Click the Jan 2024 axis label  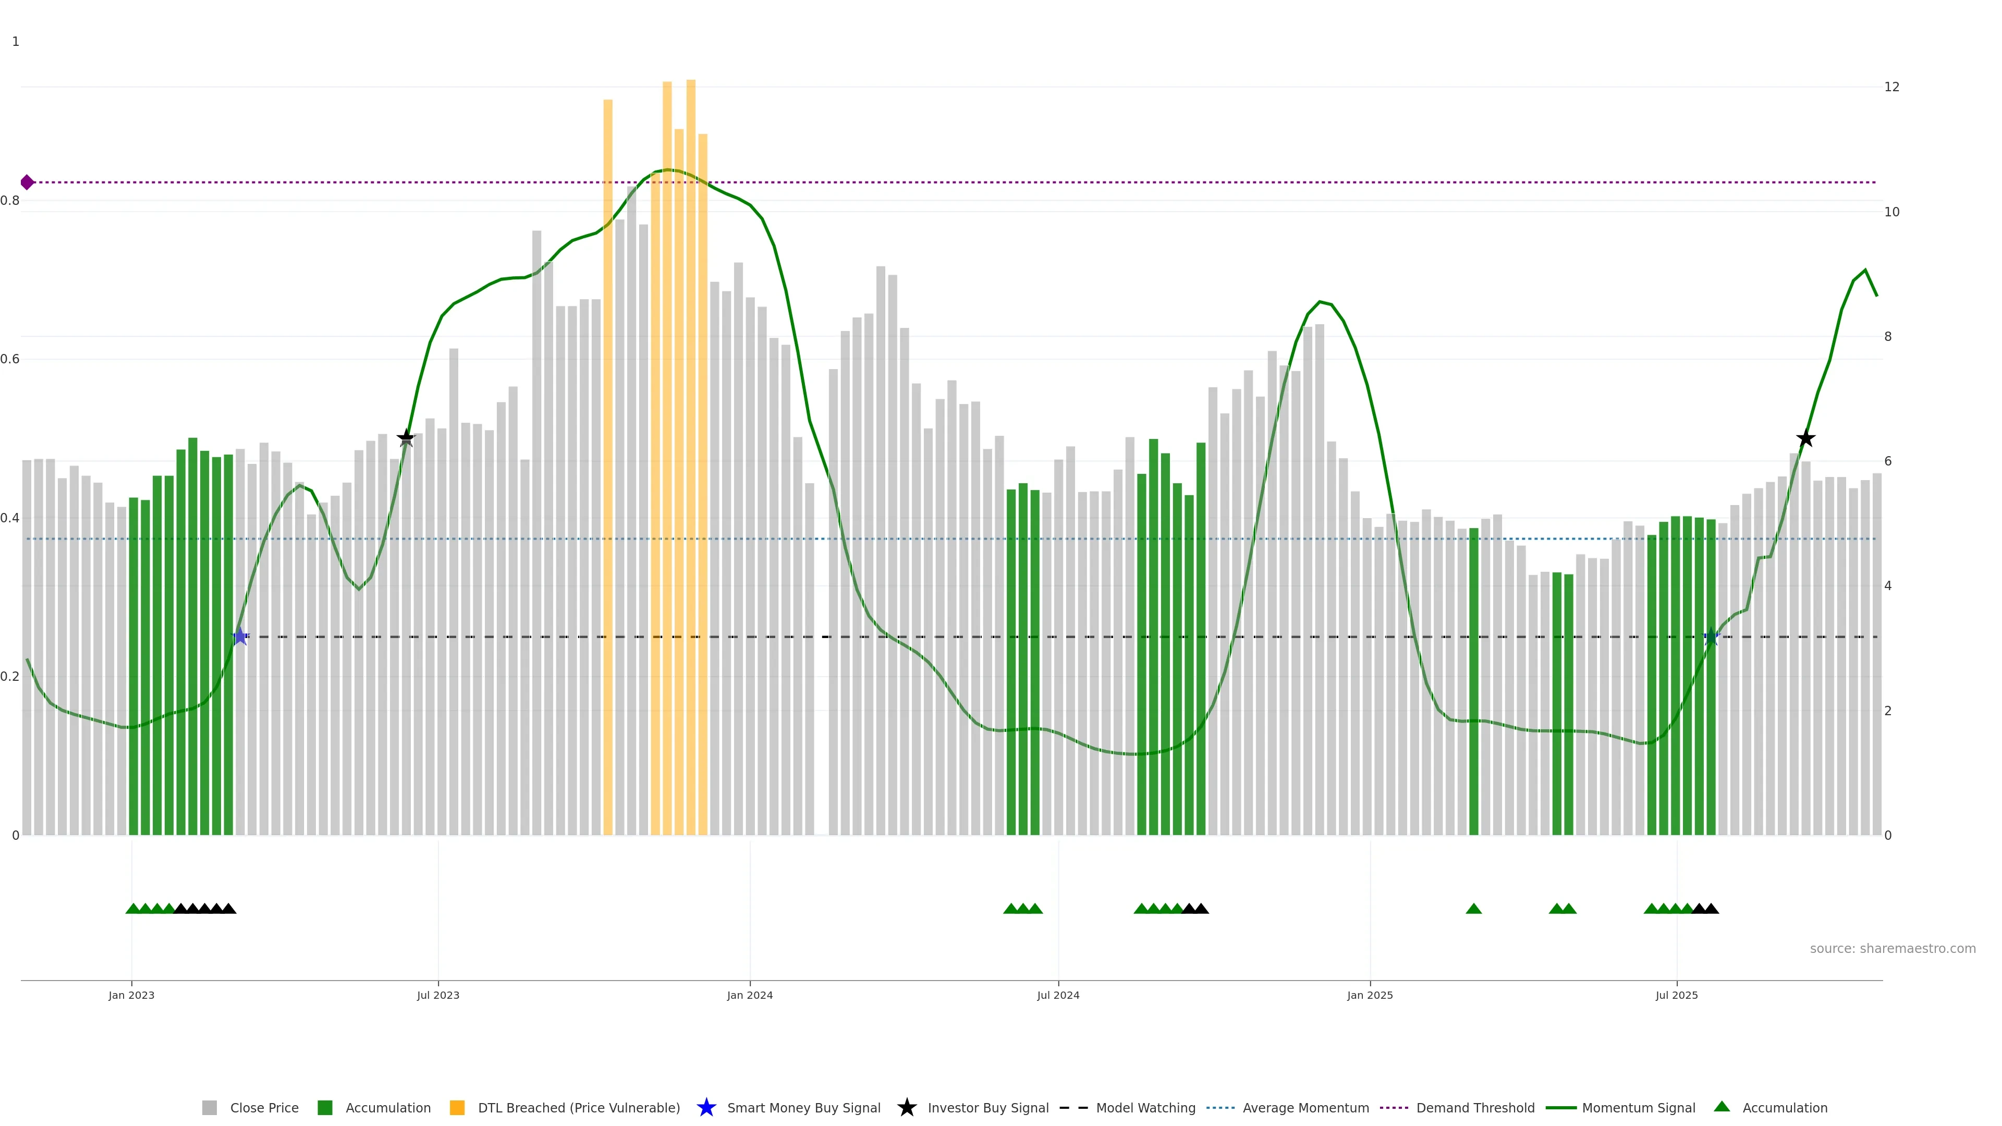749,995
